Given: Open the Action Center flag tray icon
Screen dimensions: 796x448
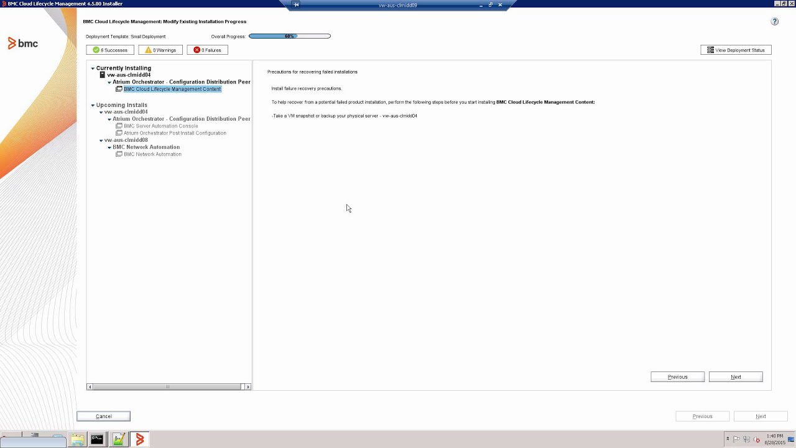Looking at the screenshot, I should (737, 439).
